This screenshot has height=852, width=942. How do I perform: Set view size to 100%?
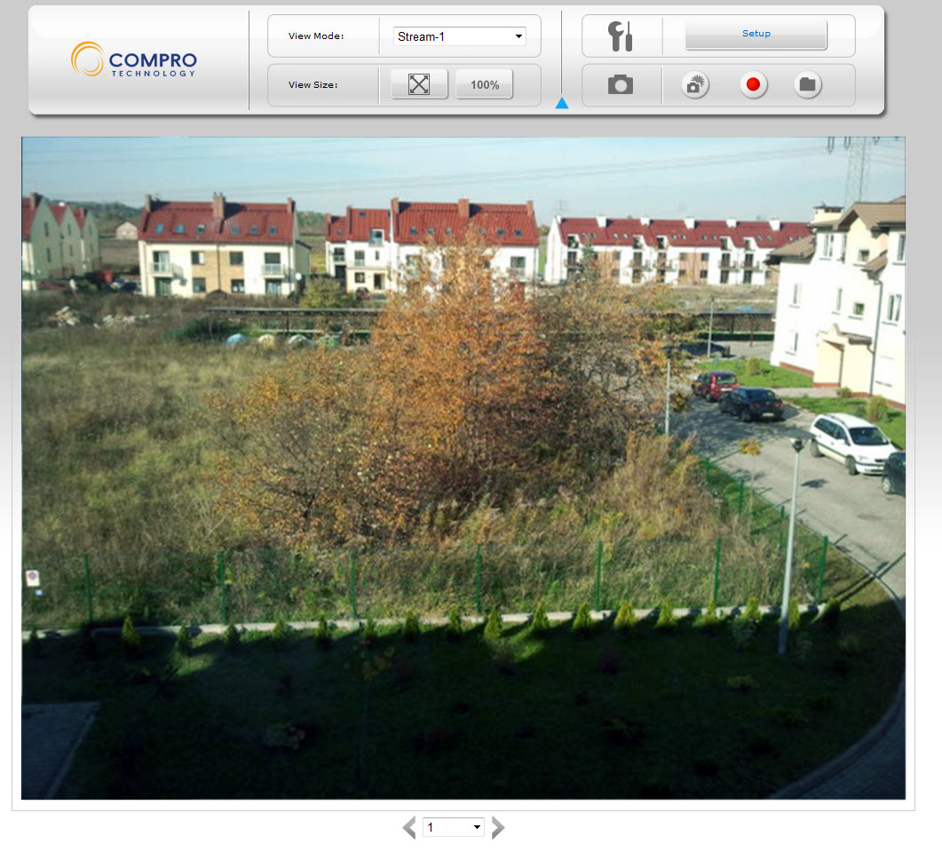click(x=484, y=84)
